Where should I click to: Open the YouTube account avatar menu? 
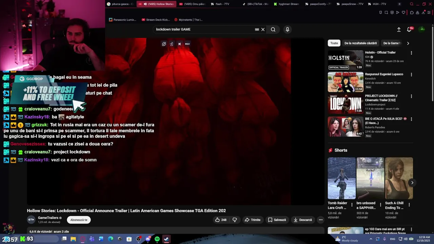(x=422, y=29)
